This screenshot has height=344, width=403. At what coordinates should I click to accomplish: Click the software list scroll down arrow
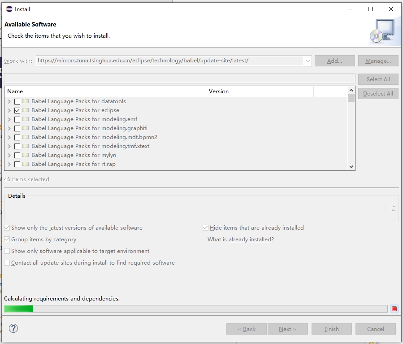351,166
